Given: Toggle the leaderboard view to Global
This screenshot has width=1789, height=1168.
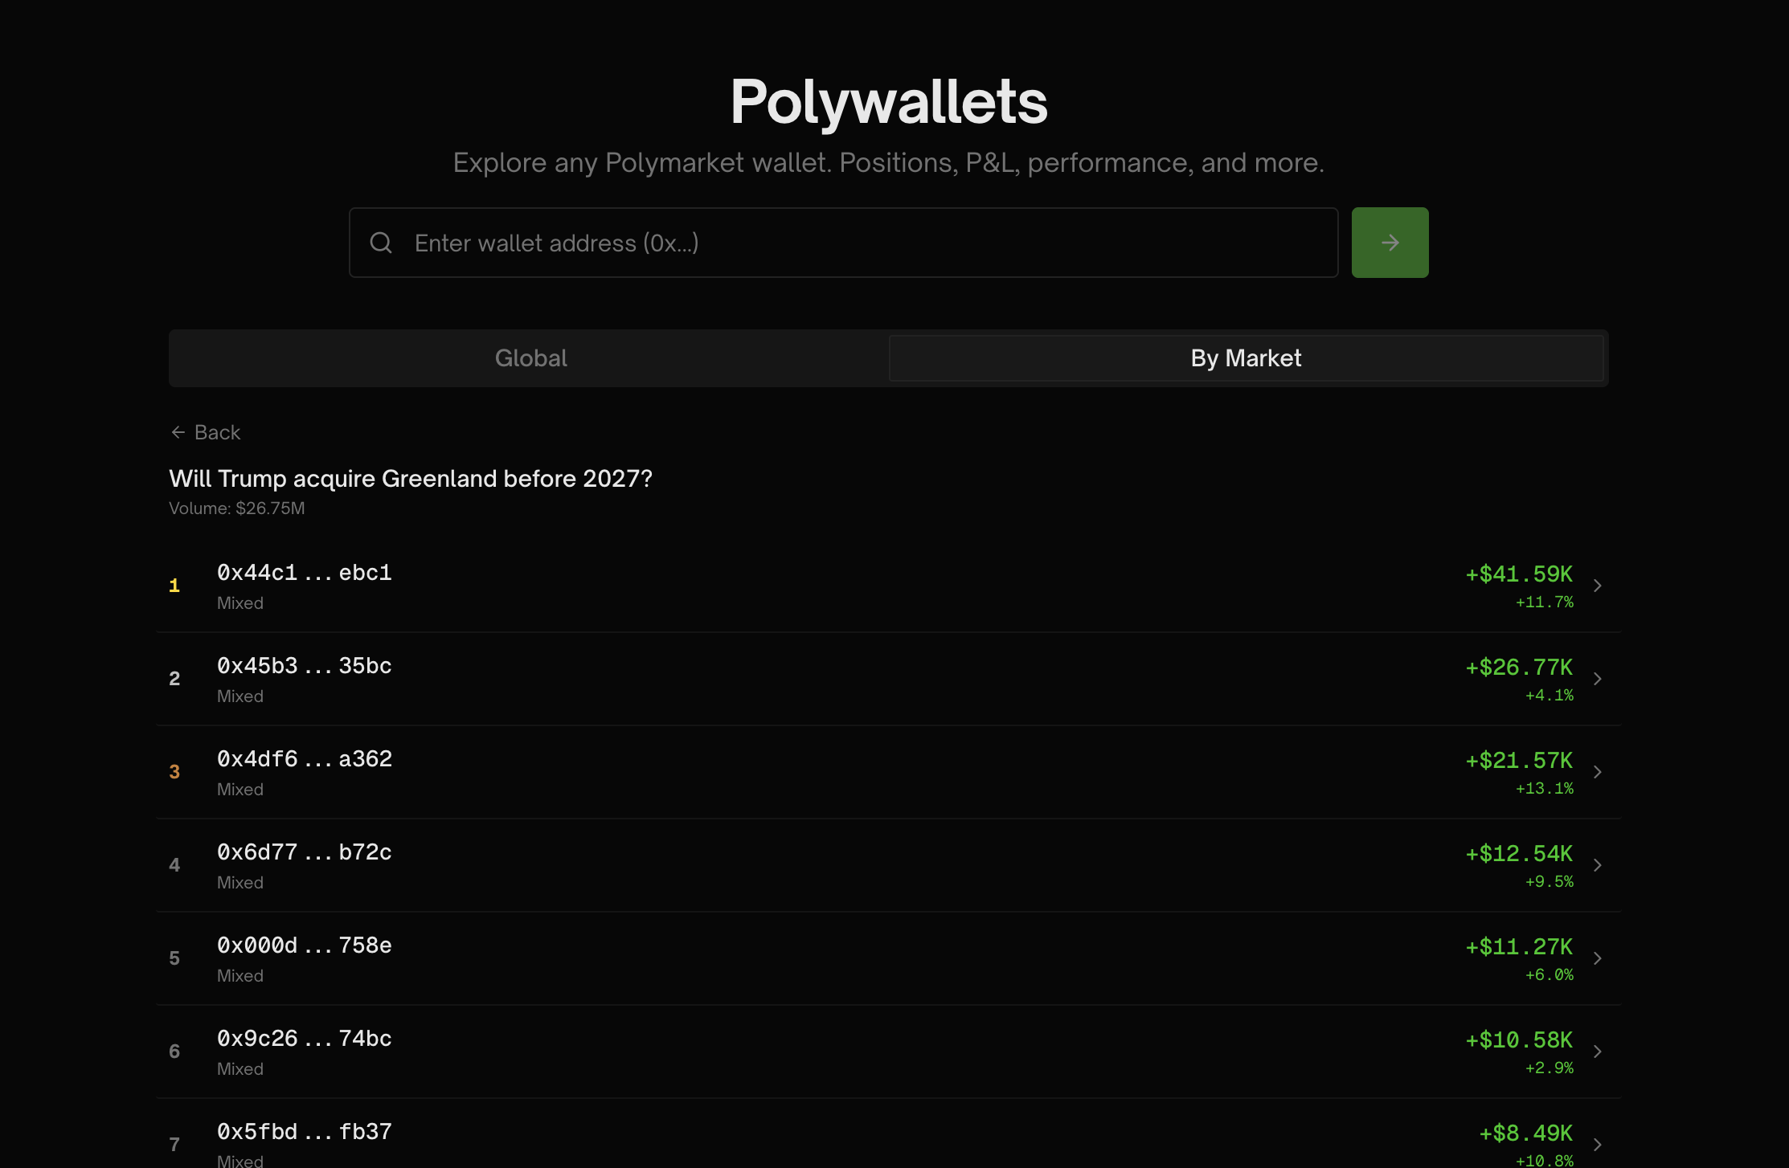Looking at the screenshot, I should click(x=530, y=358).
